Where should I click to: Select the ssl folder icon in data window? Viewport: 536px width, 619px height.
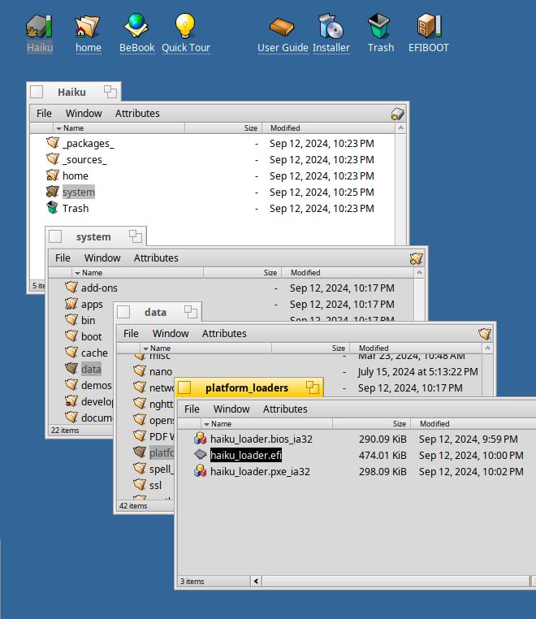click(140, 484)
